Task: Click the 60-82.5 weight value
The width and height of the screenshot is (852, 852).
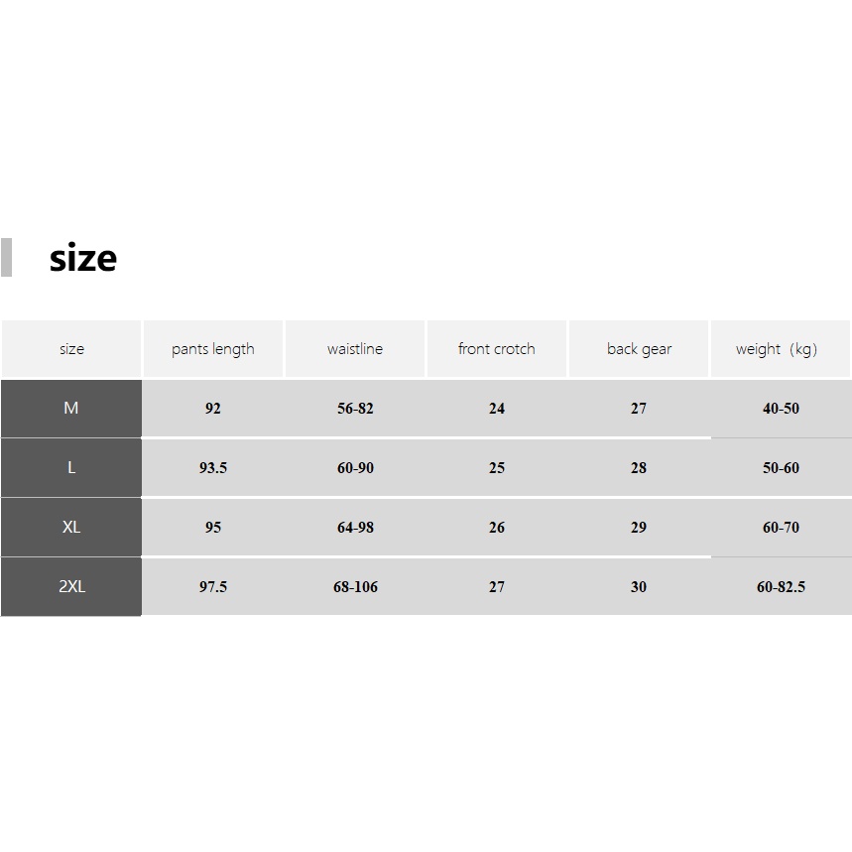Action: 781,587
